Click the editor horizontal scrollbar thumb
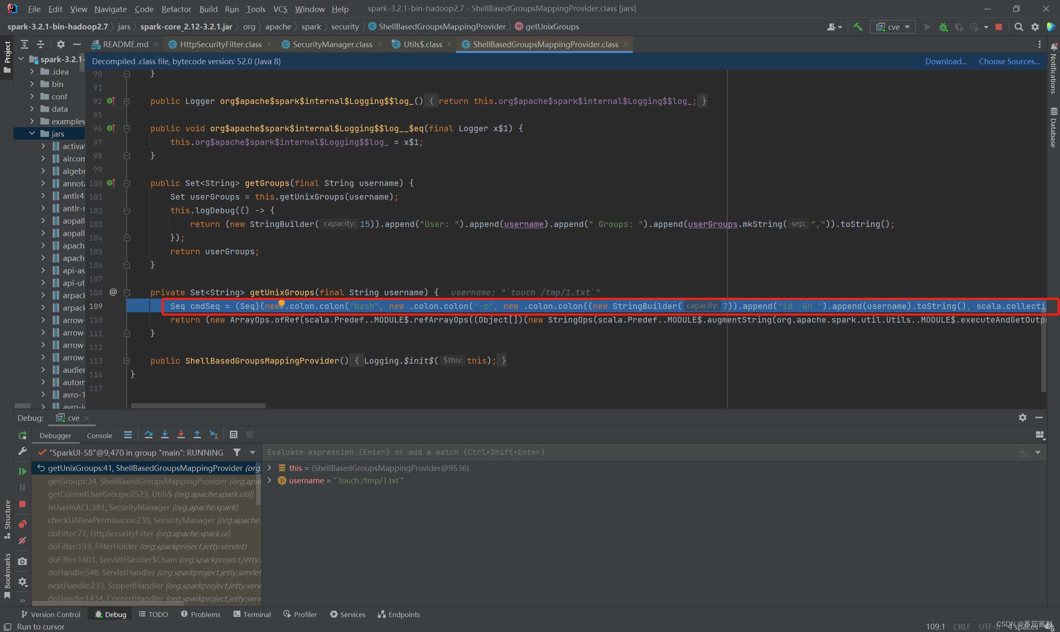Screen dimensions: 1060x632 coord(198,406)
